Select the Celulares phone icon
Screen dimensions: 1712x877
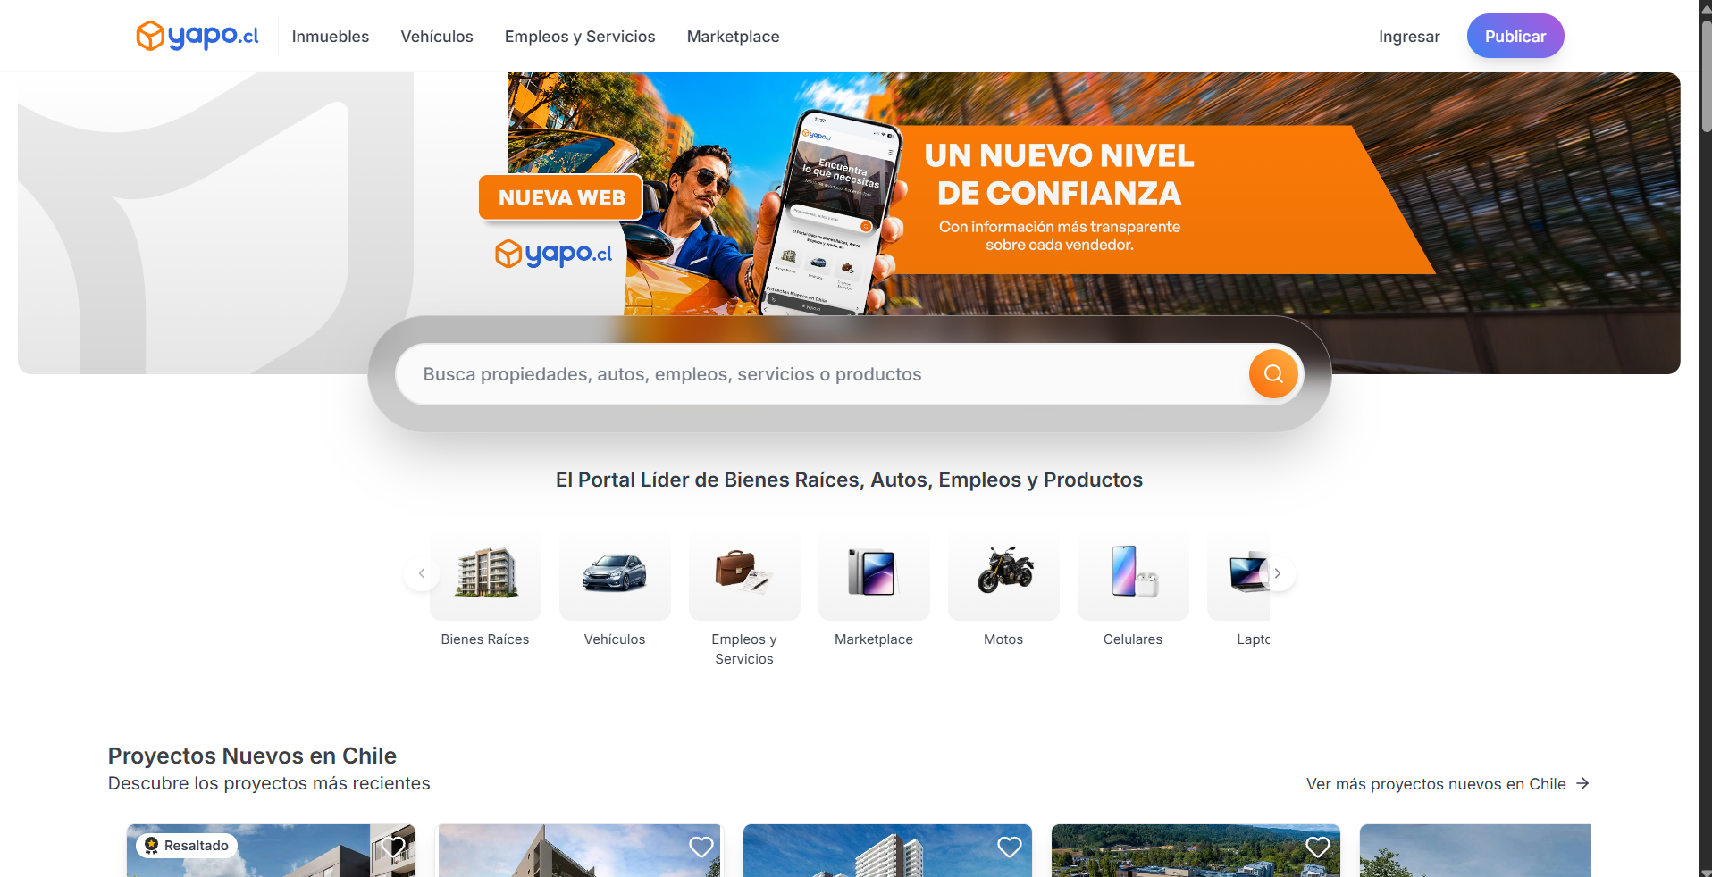pyautogui.click(x=1133, y=573)
